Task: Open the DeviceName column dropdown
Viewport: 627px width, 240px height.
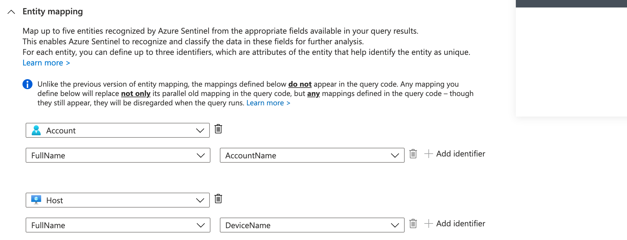Action: click(312, 225)
